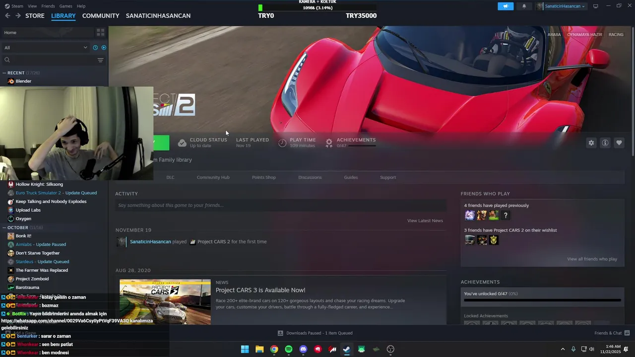Viewport: 635px width, 357px height.
Task: Toggle sort by recent activity clock
Action: (x=95, y=48)
